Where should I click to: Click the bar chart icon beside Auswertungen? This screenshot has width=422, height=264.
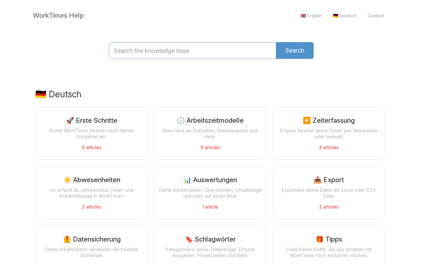point(187,180)
